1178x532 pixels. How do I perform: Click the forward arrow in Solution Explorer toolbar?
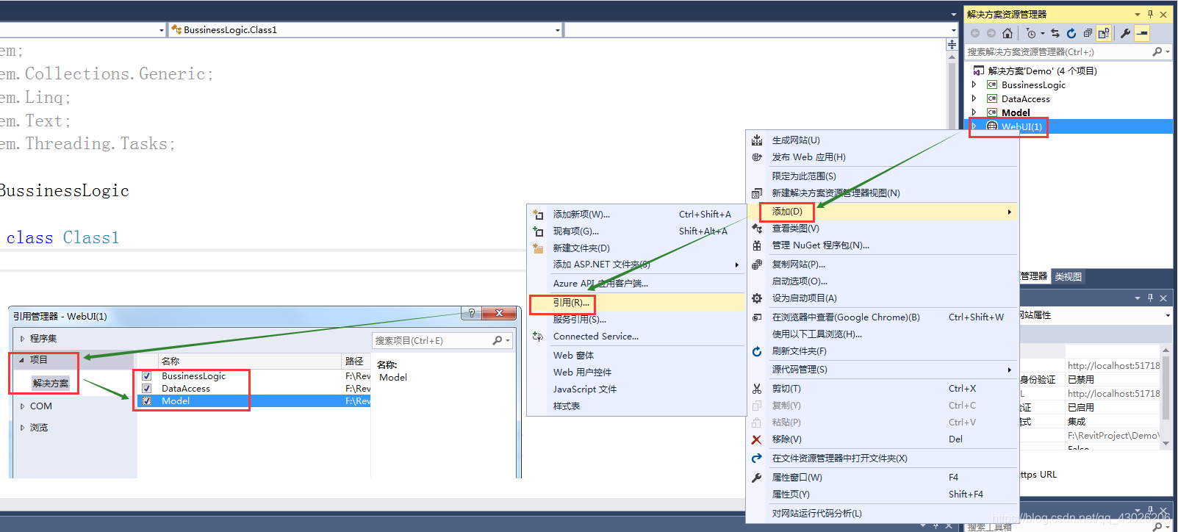pyautogui.click(x=991, y=33)
